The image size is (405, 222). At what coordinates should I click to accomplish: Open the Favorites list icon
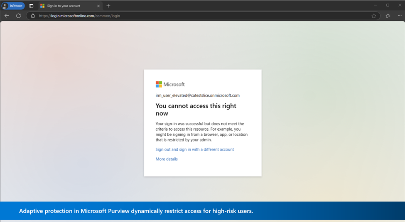[388, 16]
